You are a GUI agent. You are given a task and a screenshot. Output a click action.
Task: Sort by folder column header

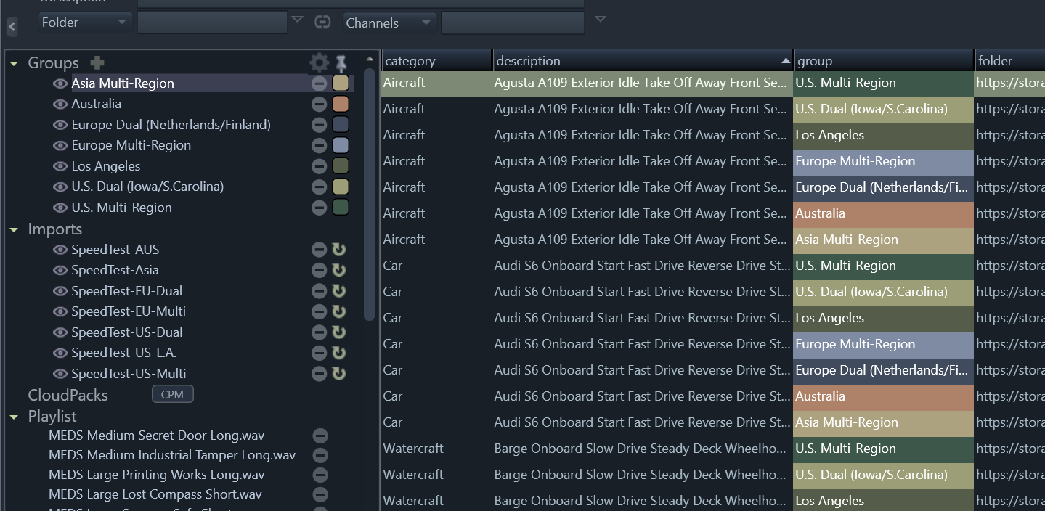click(x=1009, y=61)
